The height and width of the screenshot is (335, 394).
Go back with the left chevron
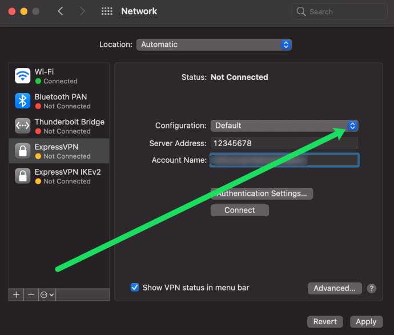[x=61, y=11]
